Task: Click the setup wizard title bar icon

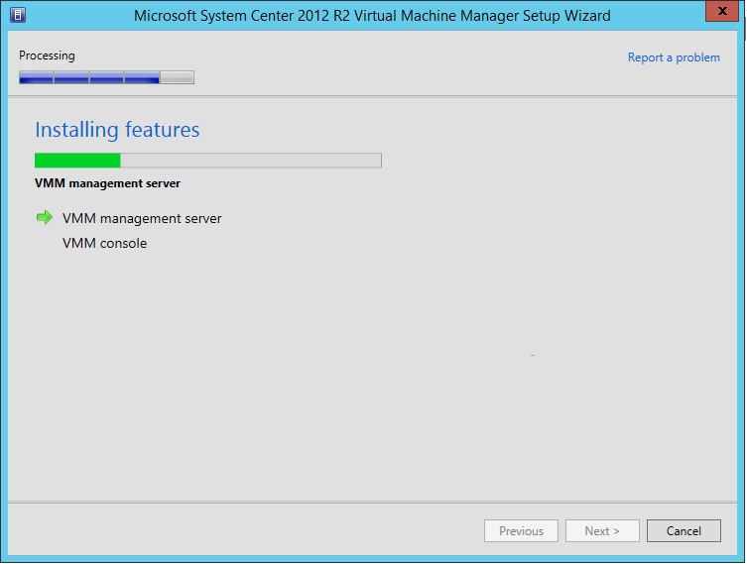Action: coord(18,15)
